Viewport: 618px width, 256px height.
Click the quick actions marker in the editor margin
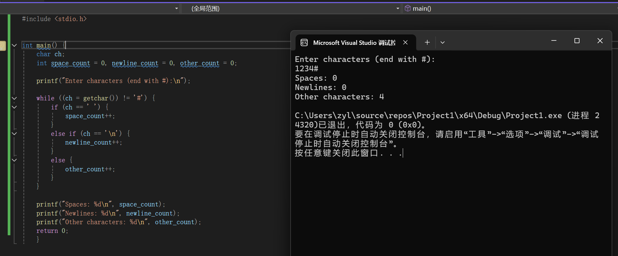(3, 46)
